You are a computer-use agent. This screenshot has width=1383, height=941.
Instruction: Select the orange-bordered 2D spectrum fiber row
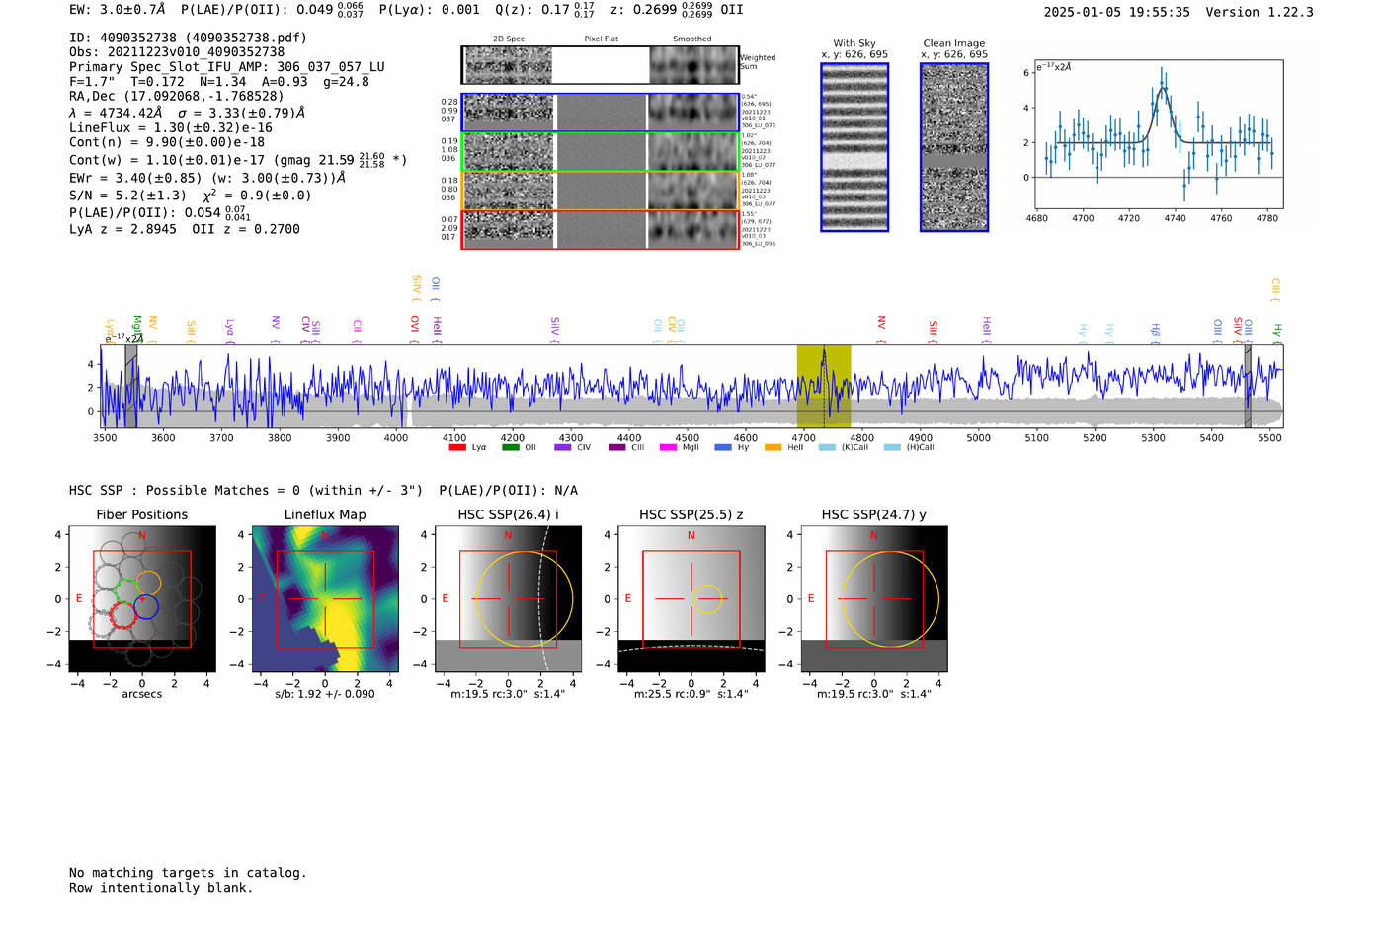[x=600, y=191]
